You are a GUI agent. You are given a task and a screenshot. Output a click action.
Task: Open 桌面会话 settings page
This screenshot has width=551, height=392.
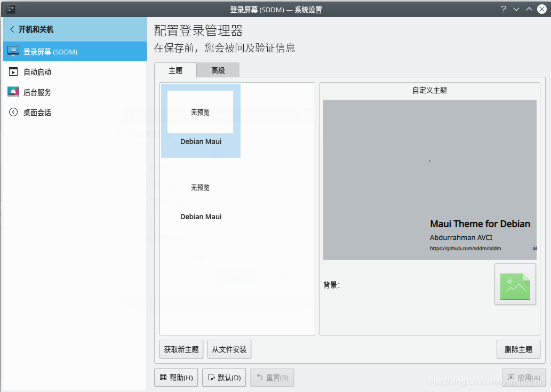(x=75, y=113)
